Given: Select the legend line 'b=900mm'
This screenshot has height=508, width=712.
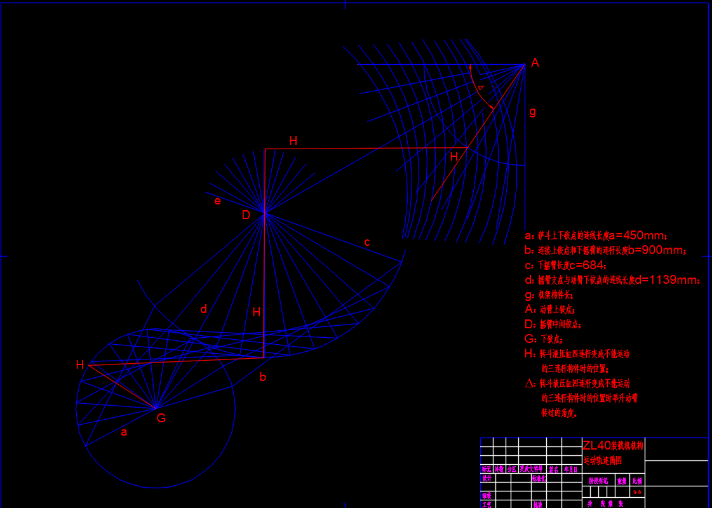Looking at the screenshot, I should [606, 250].
